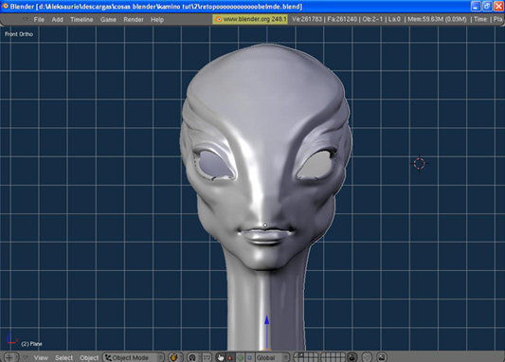This screenshot has width=505, height=362.
Task: Collapse header menus using the arrow beside View
Action: pos(26,357)
